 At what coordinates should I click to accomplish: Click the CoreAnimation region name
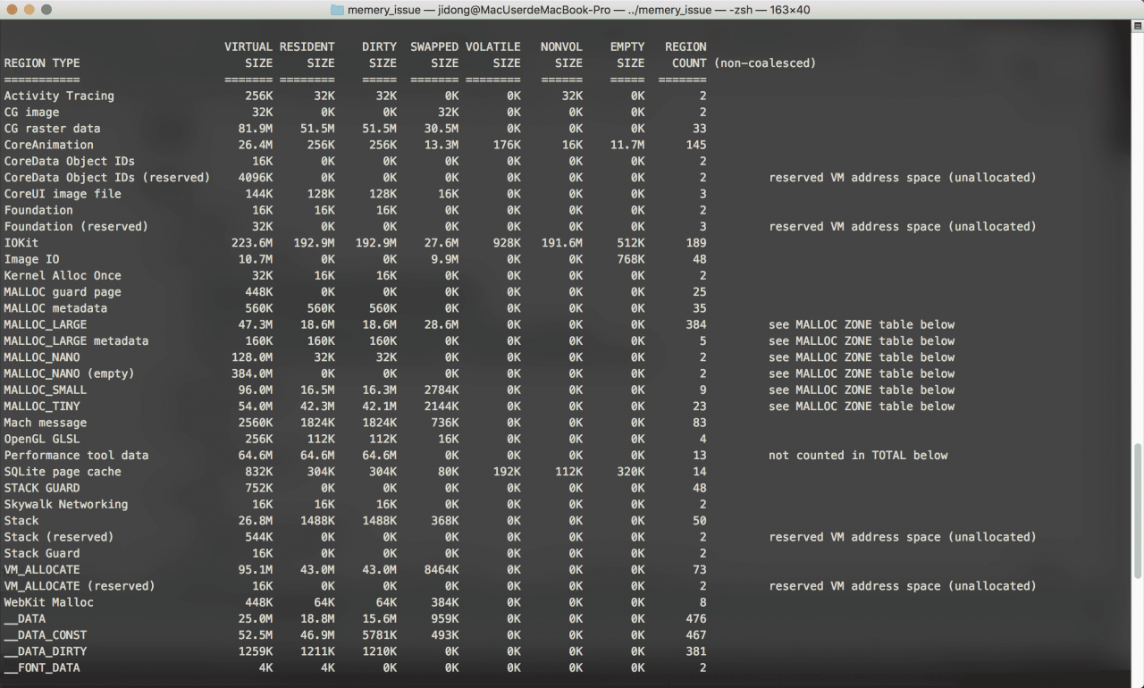[48, 145]
